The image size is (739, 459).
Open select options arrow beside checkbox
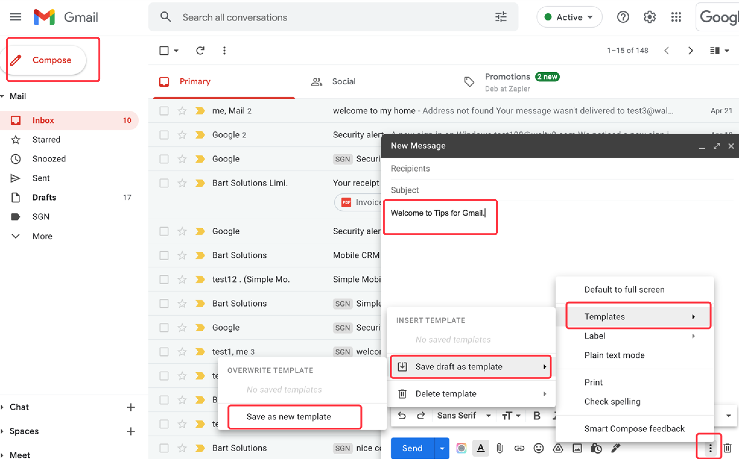176,51
